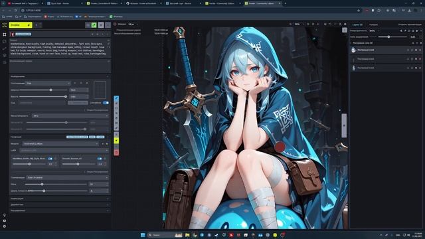Adjust the image height slider
Viewport: 425px width, 239px height.
point(43,96)
